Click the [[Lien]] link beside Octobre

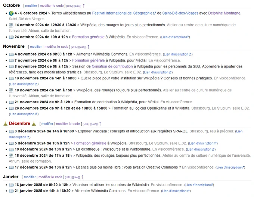pyautogui.click(x=77, y=6)
